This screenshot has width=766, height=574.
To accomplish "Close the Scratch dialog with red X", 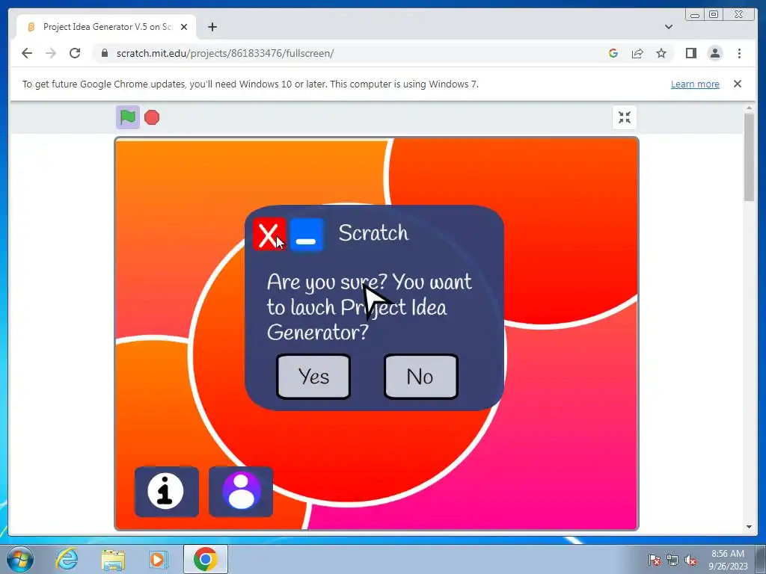I will pos(269,234).
